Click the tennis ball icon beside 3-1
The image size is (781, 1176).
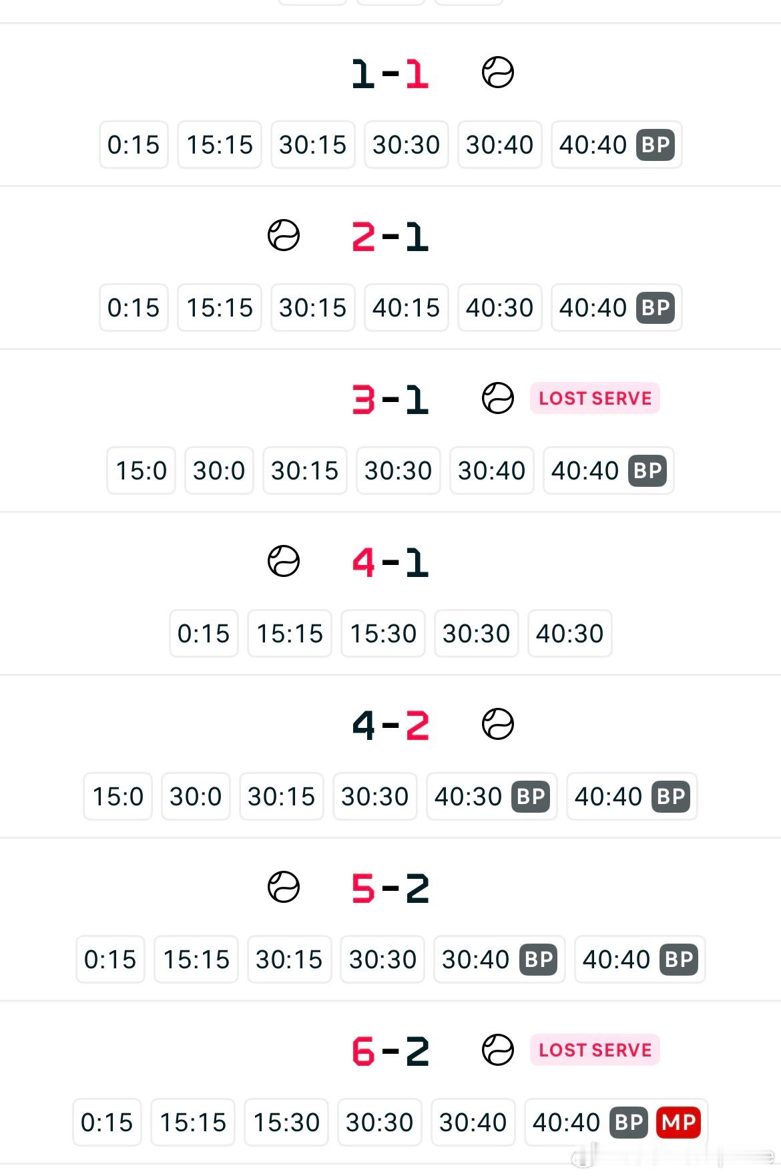pyautogui.click(x=497, y=398)
